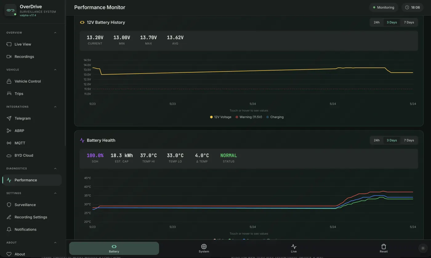Collapse the Diagnostics sidebar section
Screen dimensions: 431x258
[55, 168]
